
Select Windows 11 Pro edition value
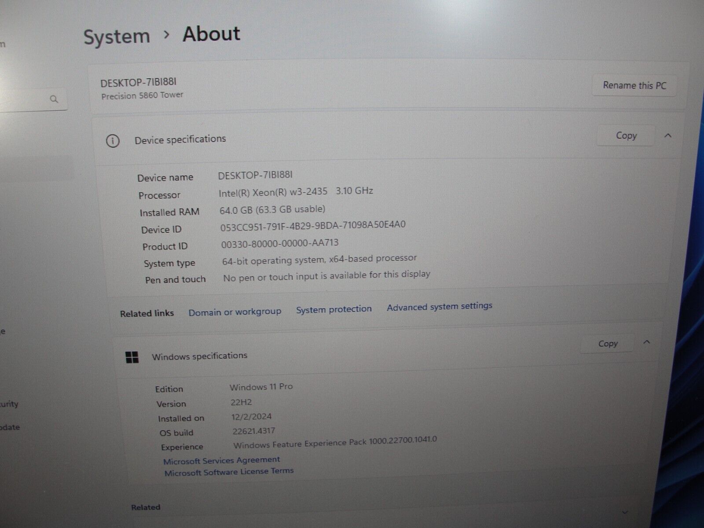click(x=261, y=387)
